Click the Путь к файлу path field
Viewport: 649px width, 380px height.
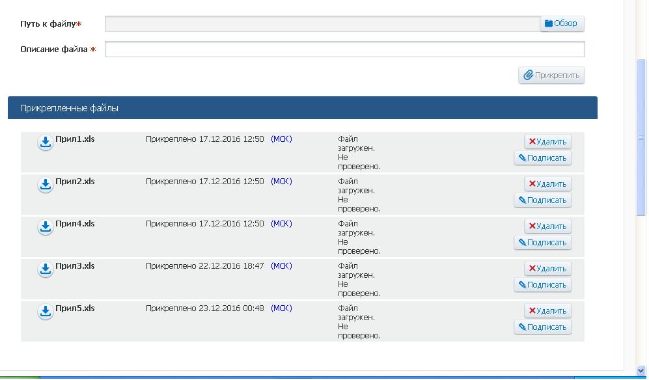322,24
